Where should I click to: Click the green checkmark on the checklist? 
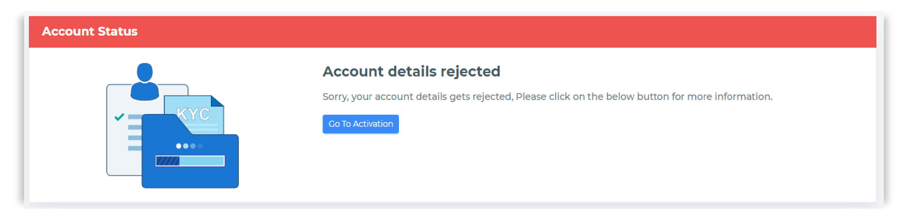119,116
